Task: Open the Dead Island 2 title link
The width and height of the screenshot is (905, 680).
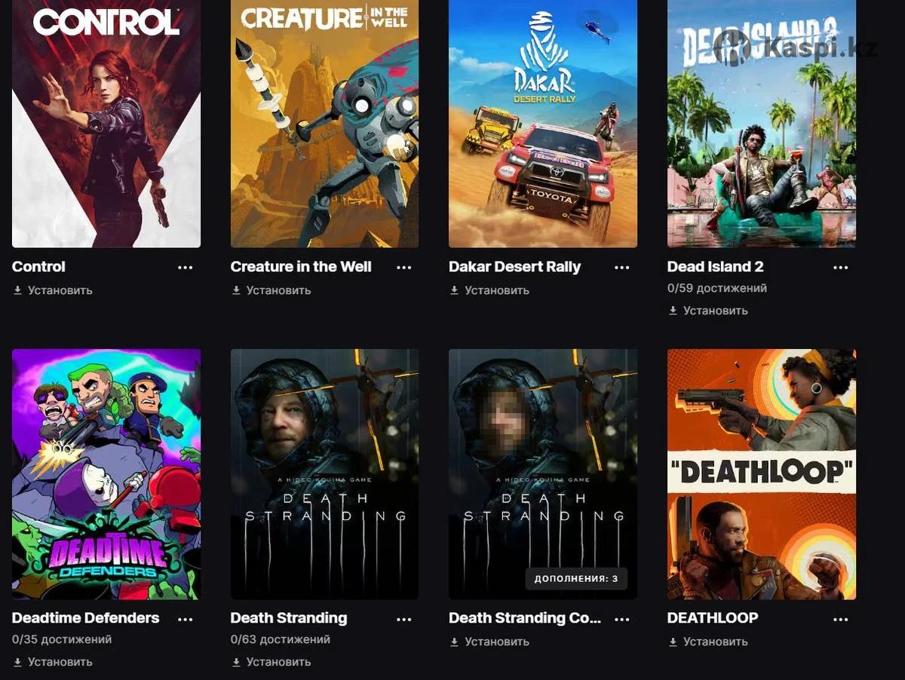Action: point(716,267)
